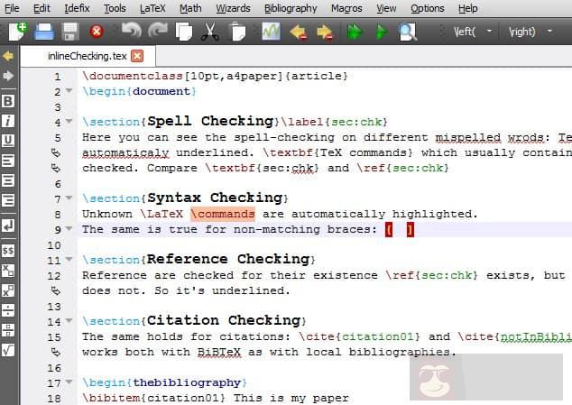The height and width of the screenshot is (405, 572).
Task: Click the highlighted \commands text
Action: click(x=223, y=214)
